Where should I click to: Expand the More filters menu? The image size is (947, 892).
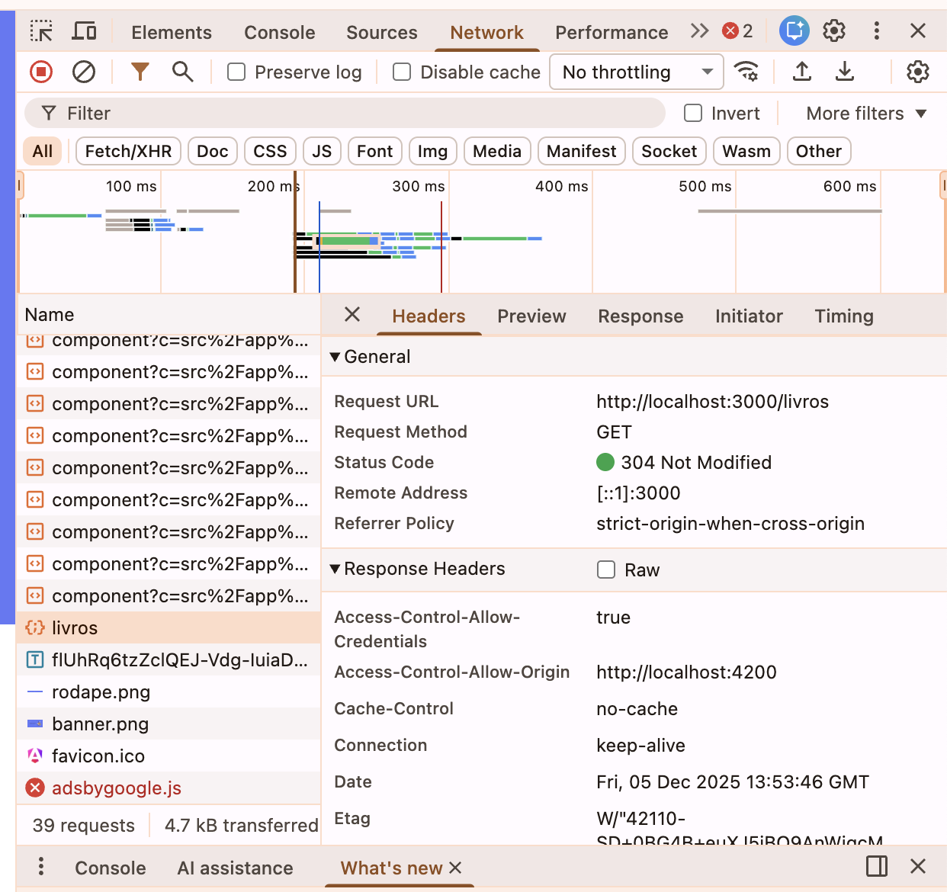(x=865, y=113)
